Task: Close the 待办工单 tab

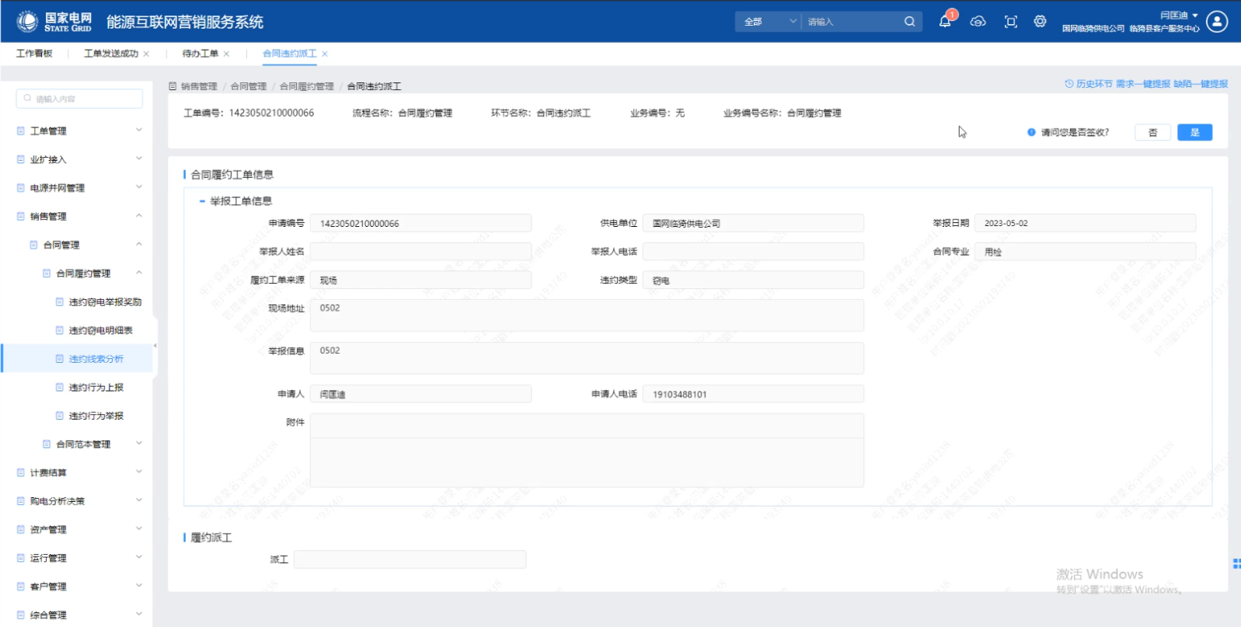Action: point(226,54)
